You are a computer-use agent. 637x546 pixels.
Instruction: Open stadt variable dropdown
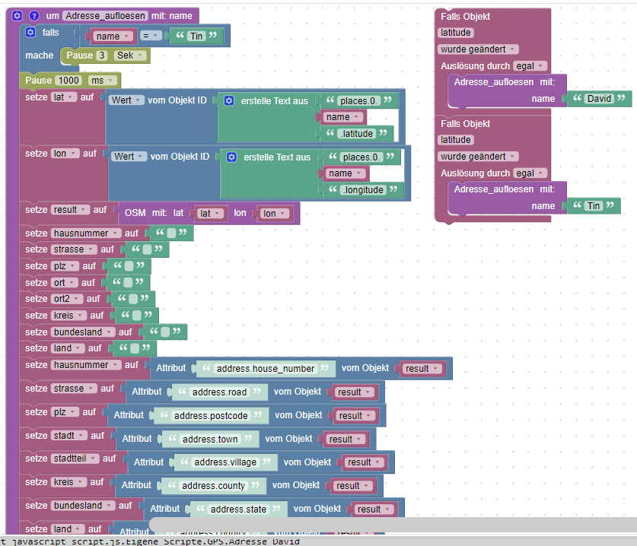pos(69,436)
